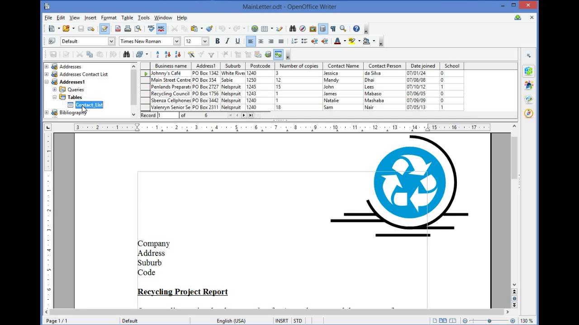Click the Insert Table grid icon
The image size is (579, 325).
[x=265, y=28]
